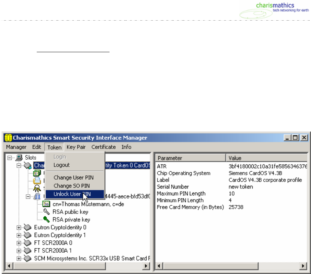The image size is (311, 274).
Task: Select the FT SCR2000A 1 slot label
Action: pyautogui.click(x=53, y=251)
